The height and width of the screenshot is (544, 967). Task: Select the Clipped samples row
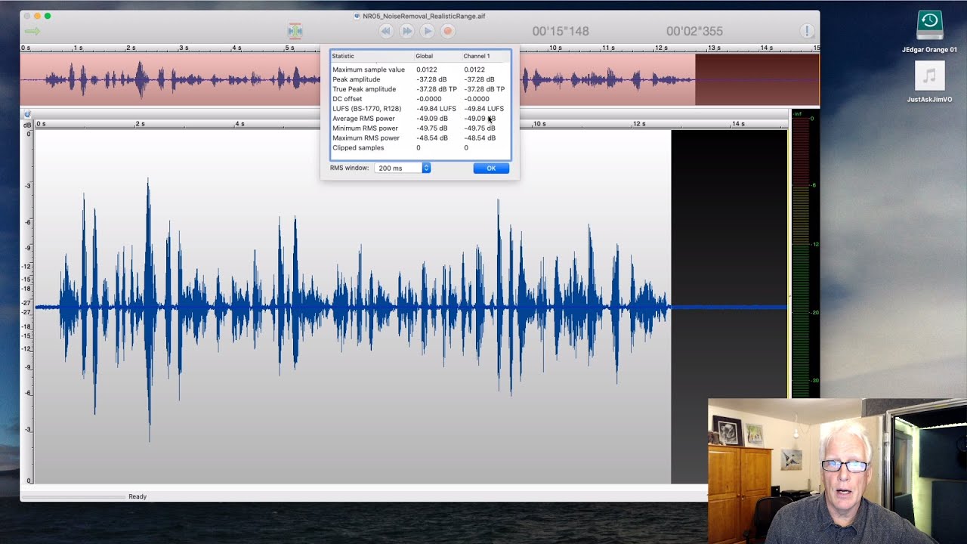pyautogui.click(x=420, y=148)
